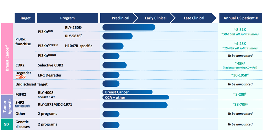Click the CDK2 target label
Viewport: 264px width, 137px height.
20,65
